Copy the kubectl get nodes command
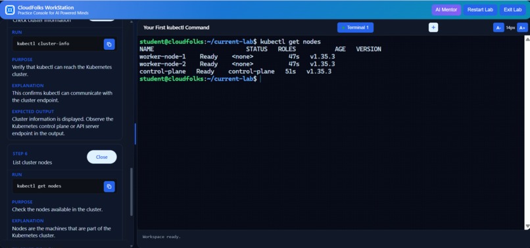 point(109,186)
